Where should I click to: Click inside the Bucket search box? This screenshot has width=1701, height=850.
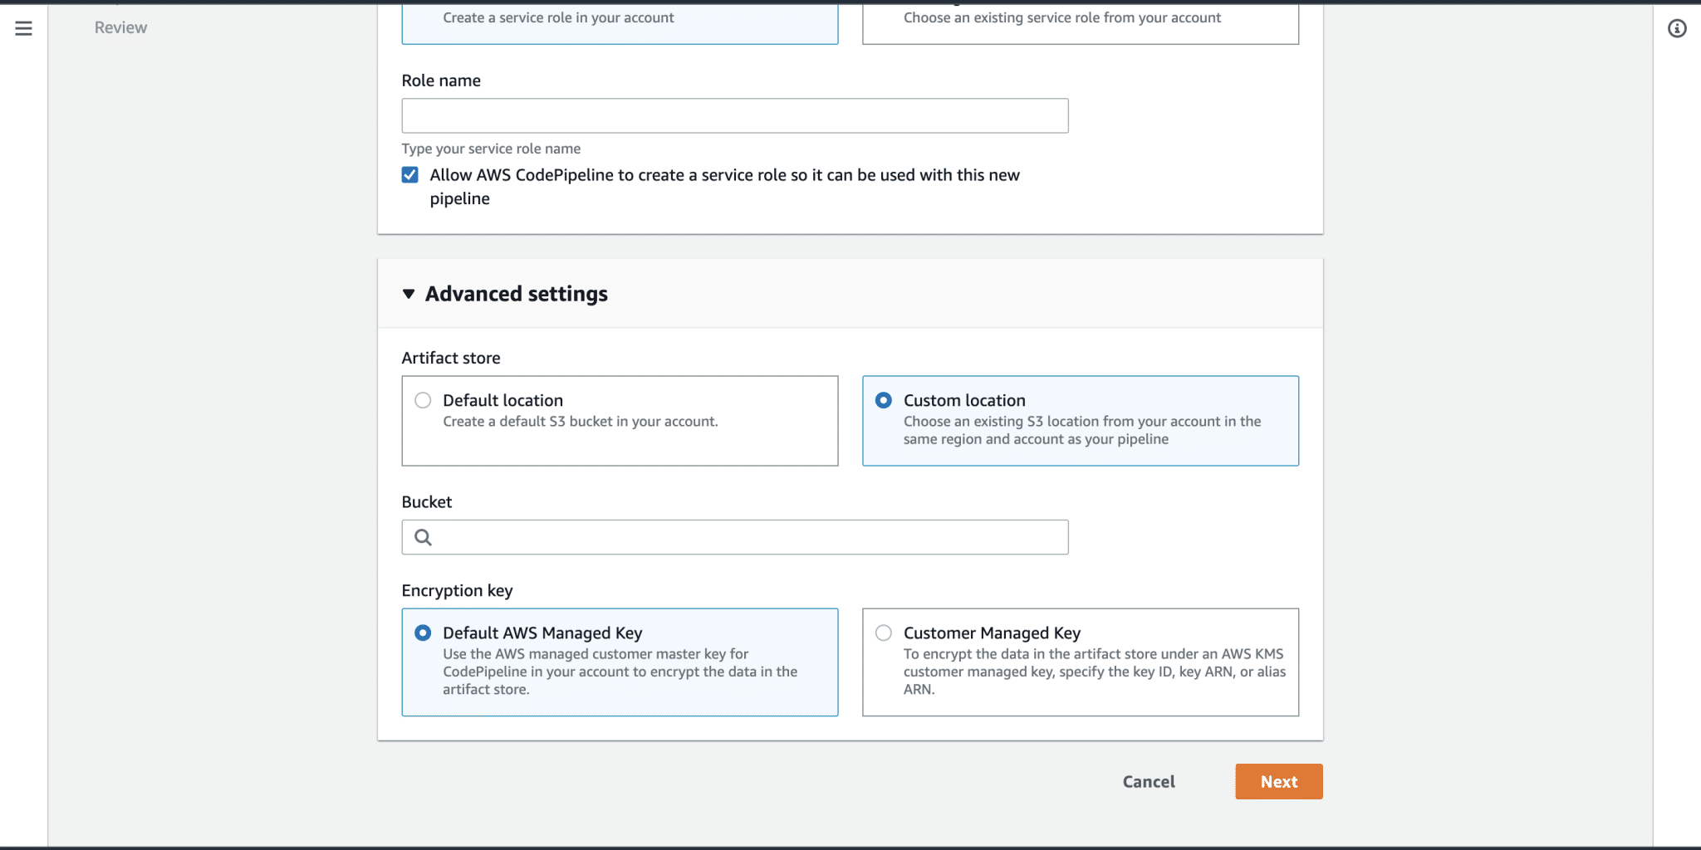(x=734, y=537)
